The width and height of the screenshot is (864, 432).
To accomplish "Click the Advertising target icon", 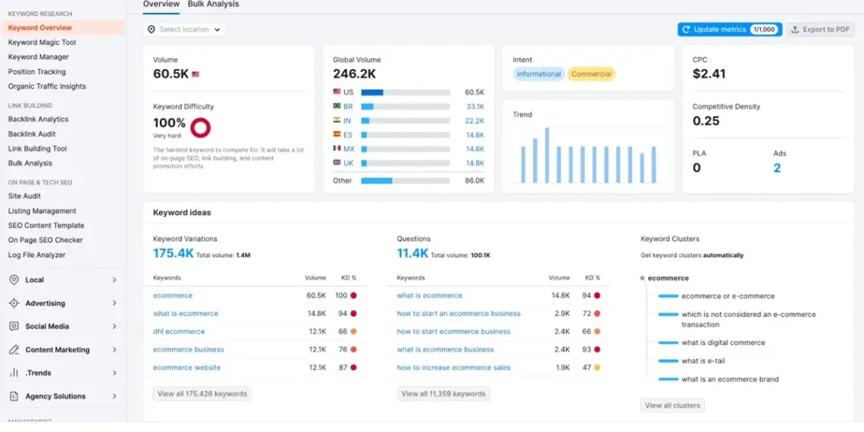I will point(14,303).
